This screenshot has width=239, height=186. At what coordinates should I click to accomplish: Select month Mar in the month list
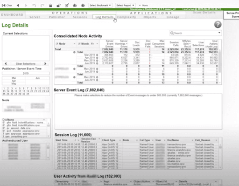click(x=14, y=78)
